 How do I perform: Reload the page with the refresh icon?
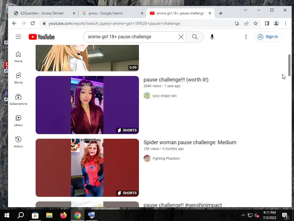pos(33,23)
